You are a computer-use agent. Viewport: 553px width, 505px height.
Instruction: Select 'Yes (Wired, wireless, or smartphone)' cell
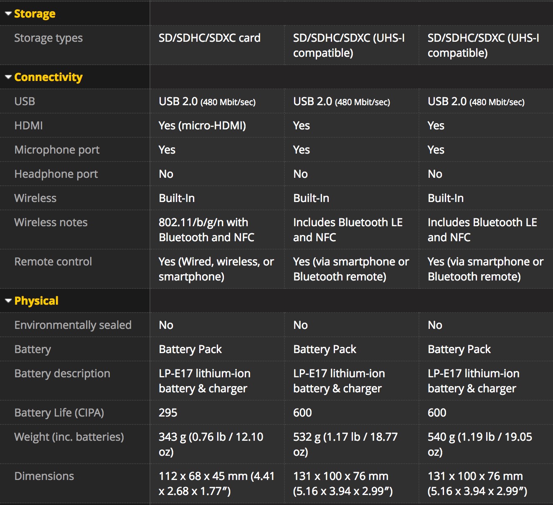point(216,269)
